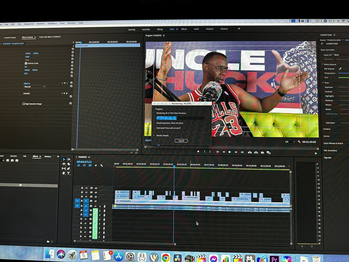Open Program monitor settings wrench
Screen dimensions: 349x262
point(299,142)
